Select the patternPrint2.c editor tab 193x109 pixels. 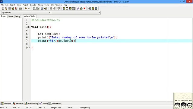pos(30,16)
